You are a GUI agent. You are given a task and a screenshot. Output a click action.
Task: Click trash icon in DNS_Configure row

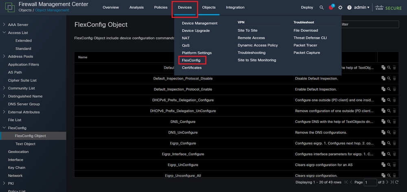(x=394, y=122)
